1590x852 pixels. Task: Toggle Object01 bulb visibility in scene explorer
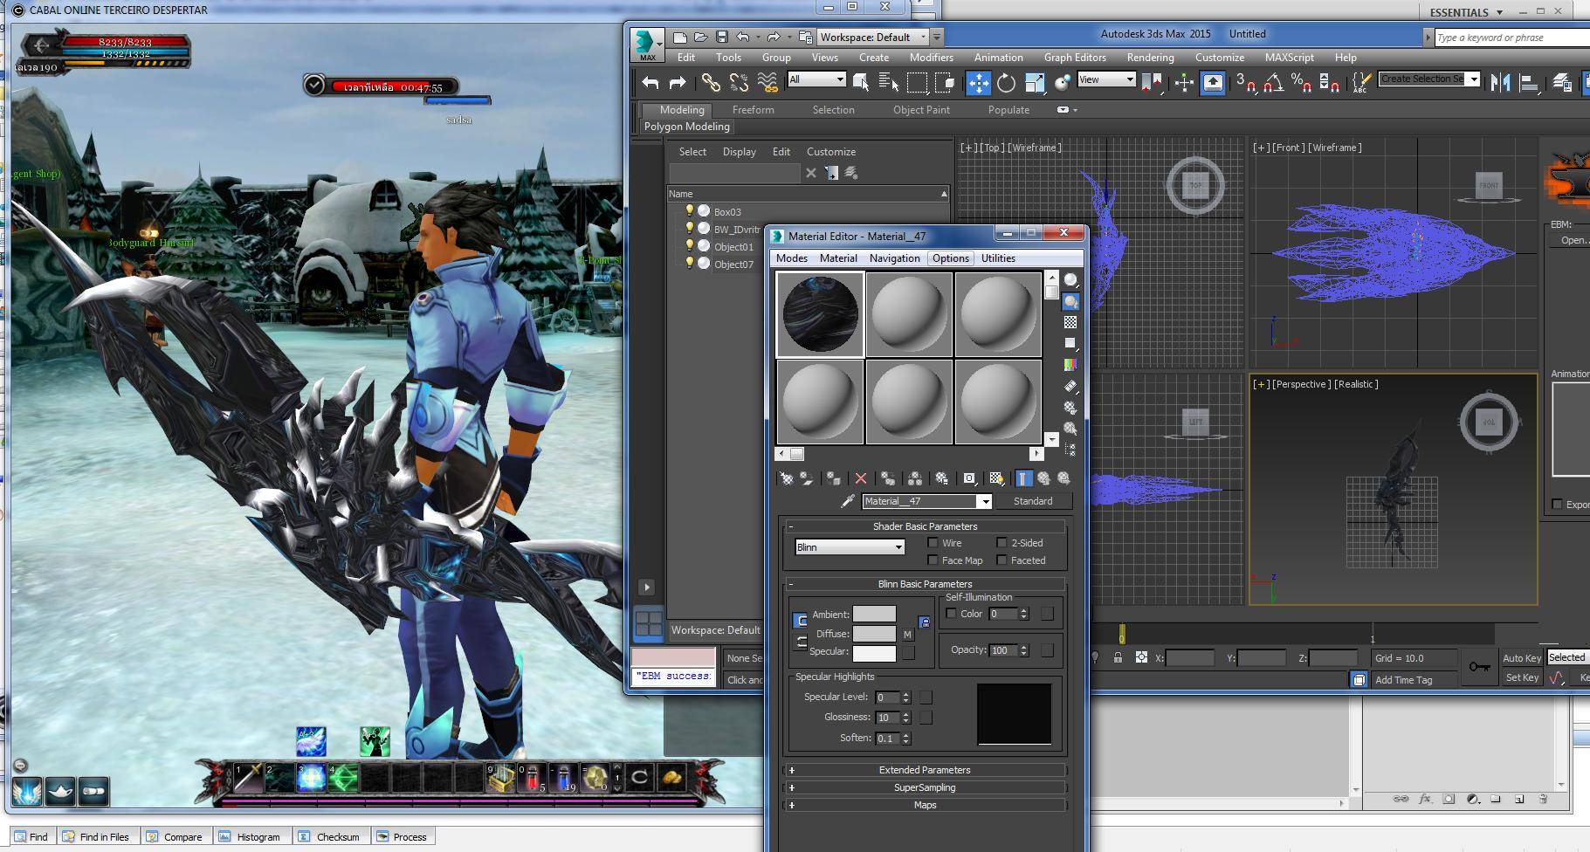689,245
